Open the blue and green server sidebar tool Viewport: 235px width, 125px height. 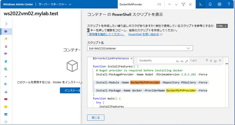[x=6, y=69]
